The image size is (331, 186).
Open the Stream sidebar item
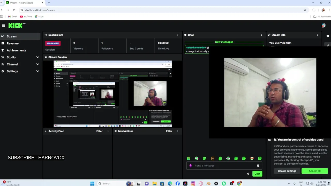pyautogui.click(x=20, y=36)
